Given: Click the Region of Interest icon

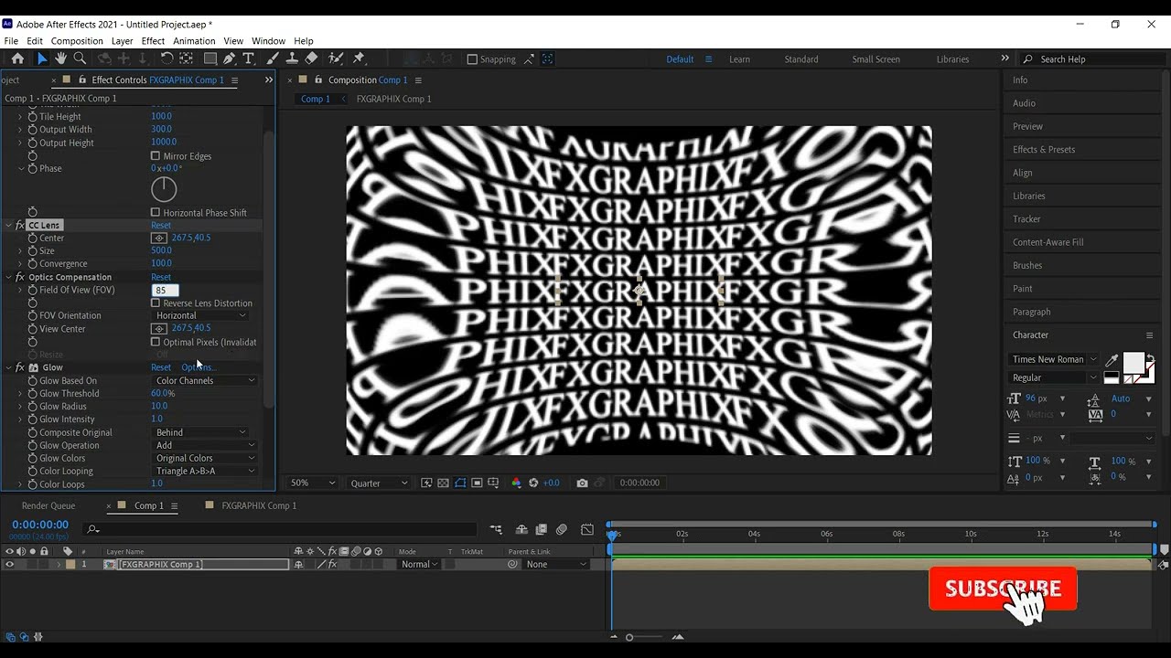Looking at the screenshot, I should pos(477,483).
